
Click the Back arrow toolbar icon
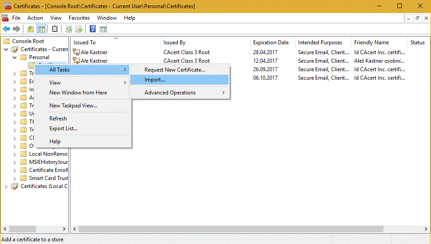click(x=6, y=29)
